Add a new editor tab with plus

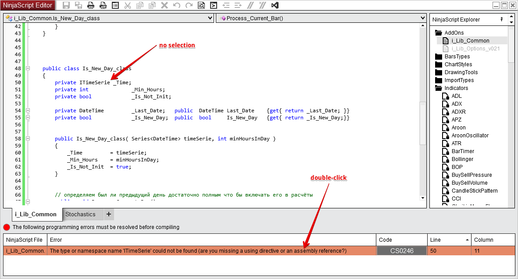pos(109,214)
